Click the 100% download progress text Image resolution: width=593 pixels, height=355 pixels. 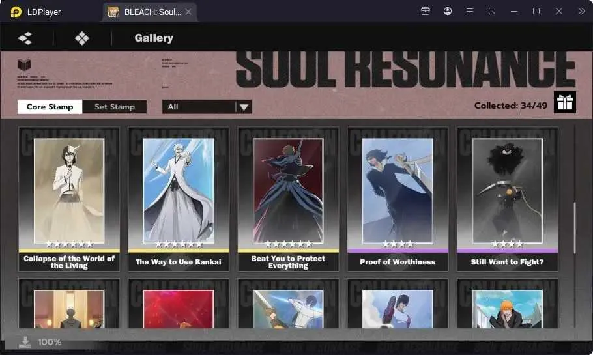coord(50,342)
